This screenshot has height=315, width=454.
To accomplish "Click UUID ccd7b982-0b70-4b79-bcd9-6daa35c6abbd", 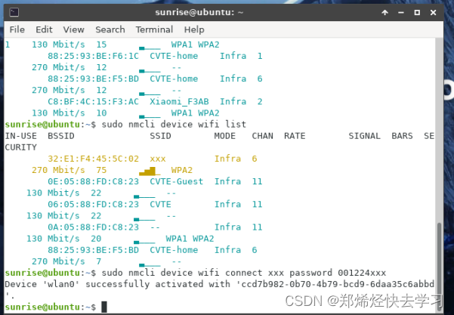I will 338,284.
